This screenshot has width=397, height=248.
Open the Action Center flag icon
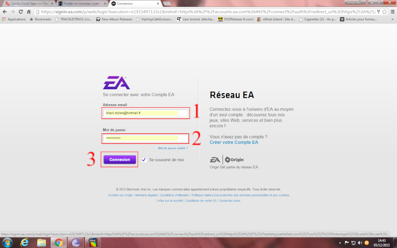click(346, 243)
